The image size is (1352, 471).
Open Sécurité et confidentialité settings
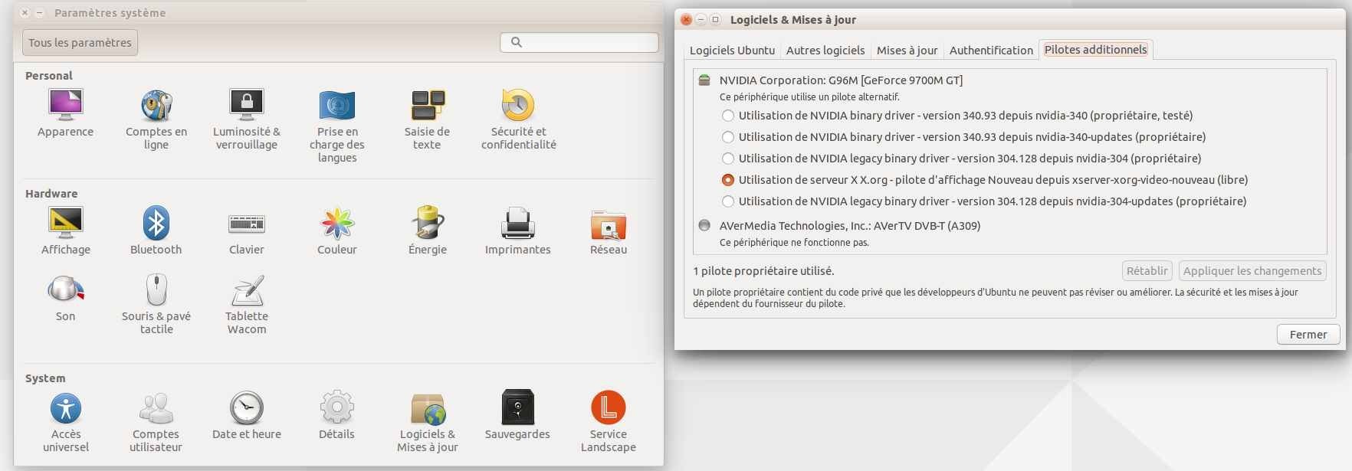point(518,106)
